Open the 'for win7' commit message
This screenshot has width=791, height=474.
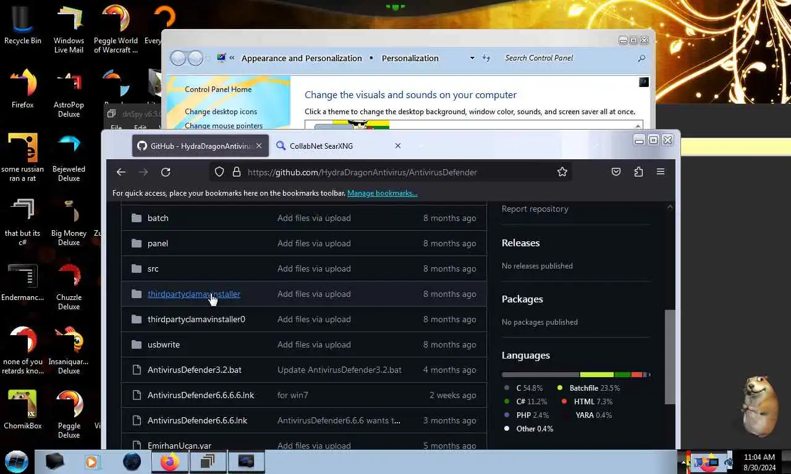pyautogui.click(x=293, y=395)
